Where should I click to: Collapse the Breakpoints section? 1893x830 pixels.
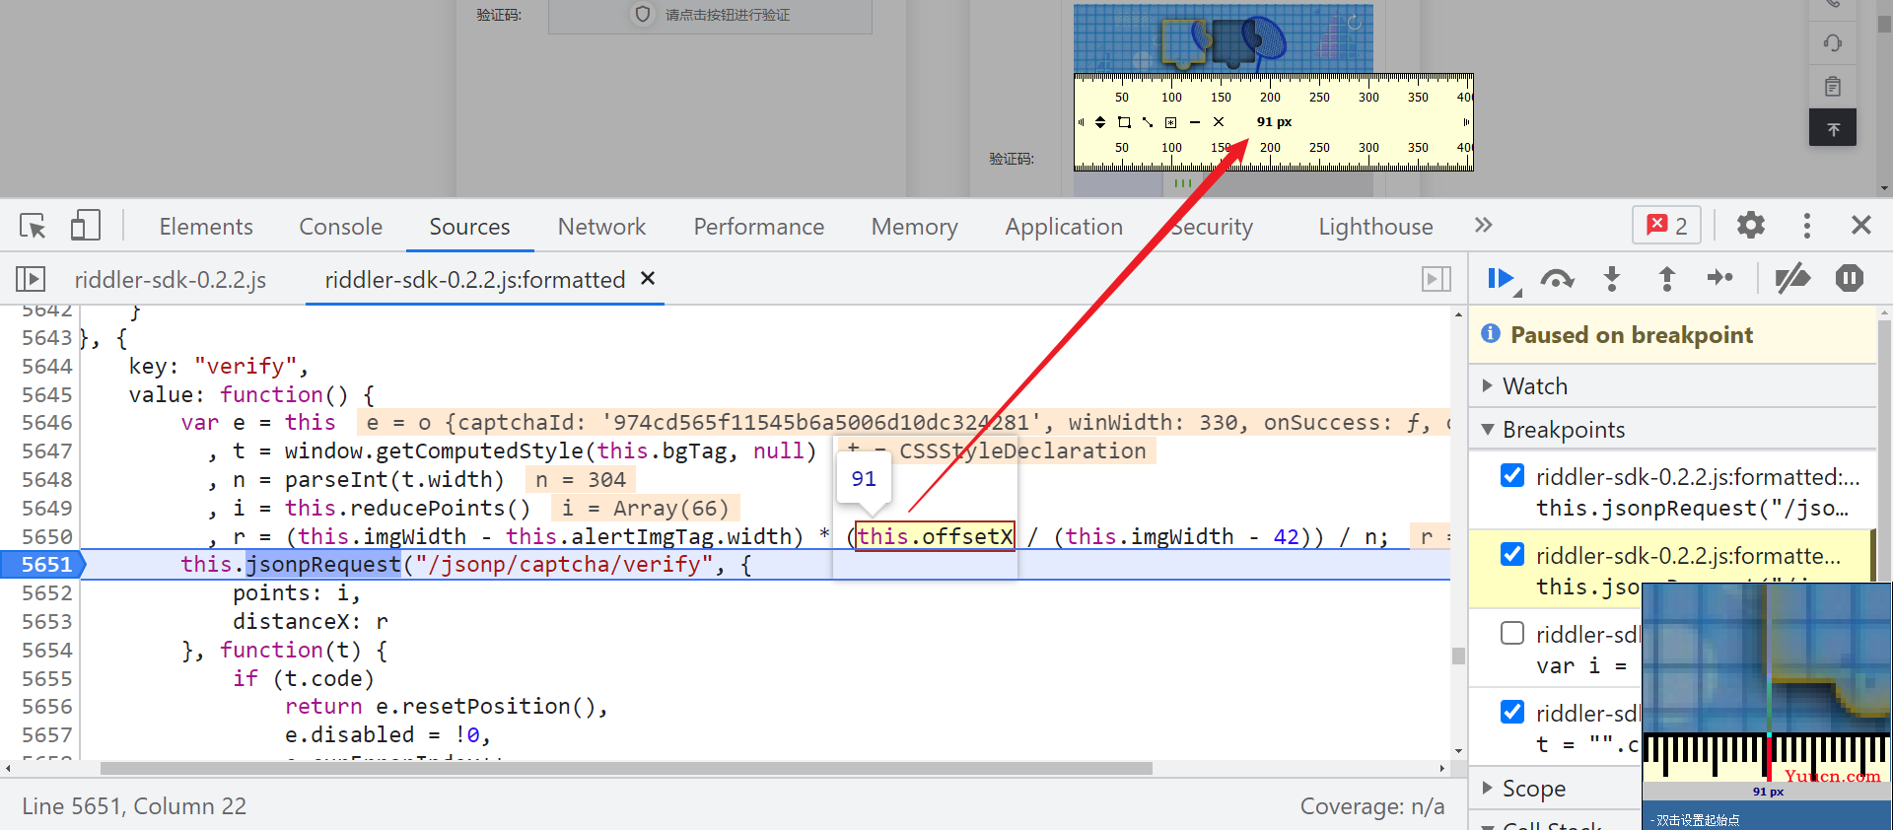pos(1672,429)
